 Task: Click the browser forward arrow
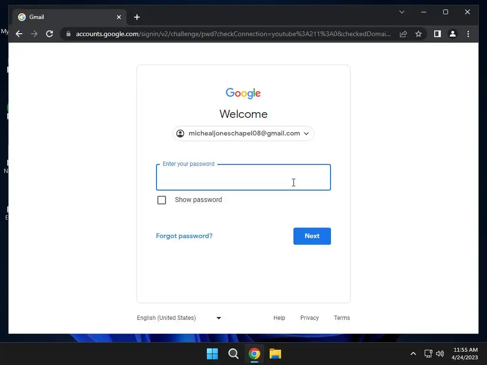click(x=34, y=34)
